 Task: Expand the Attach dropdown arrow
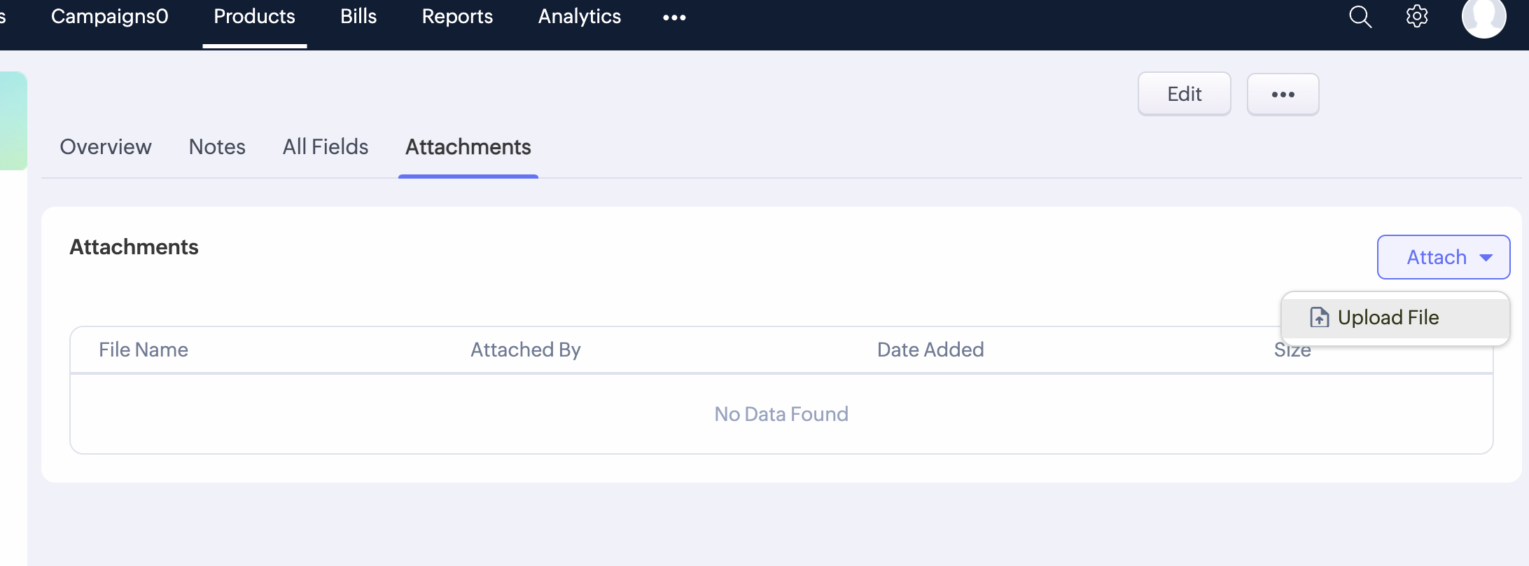pyautogui.click(x=1486, y=258)
